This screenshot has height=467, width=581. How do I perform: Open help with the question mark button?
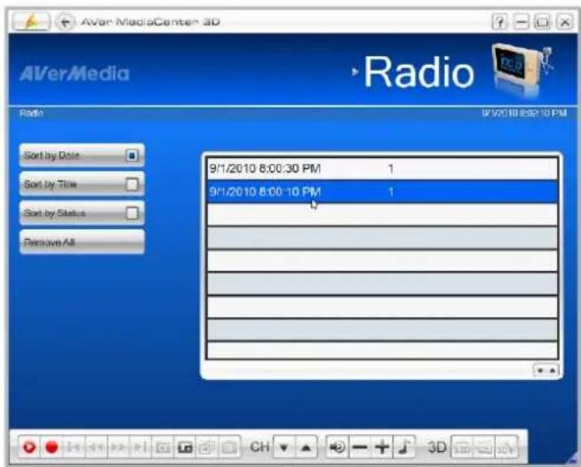tap(500, 22)
